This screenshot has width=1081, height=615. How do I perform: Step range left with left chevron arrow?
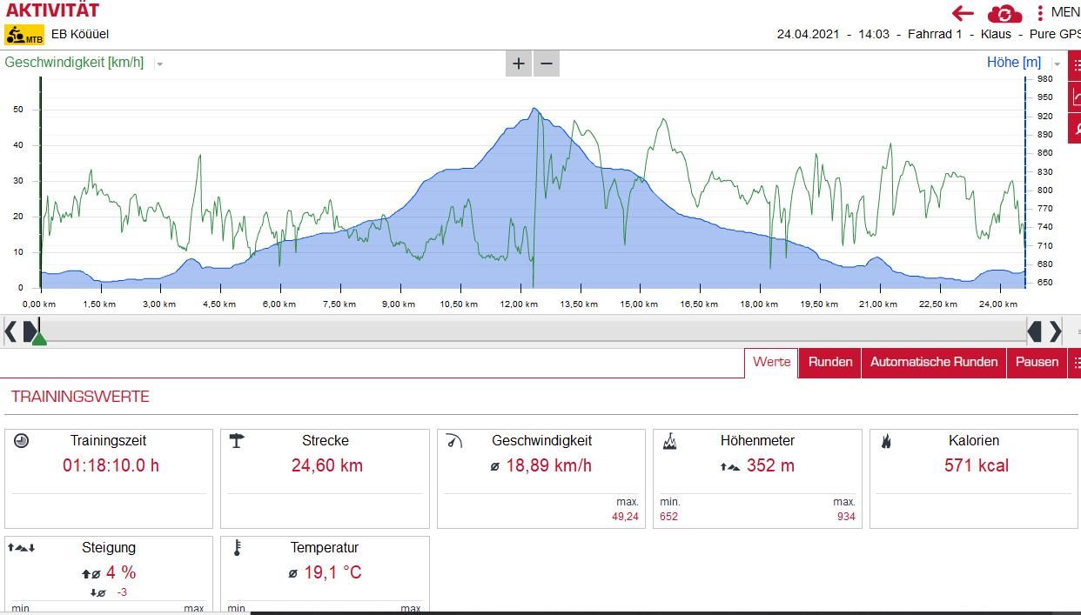click(x=10, y=331)
